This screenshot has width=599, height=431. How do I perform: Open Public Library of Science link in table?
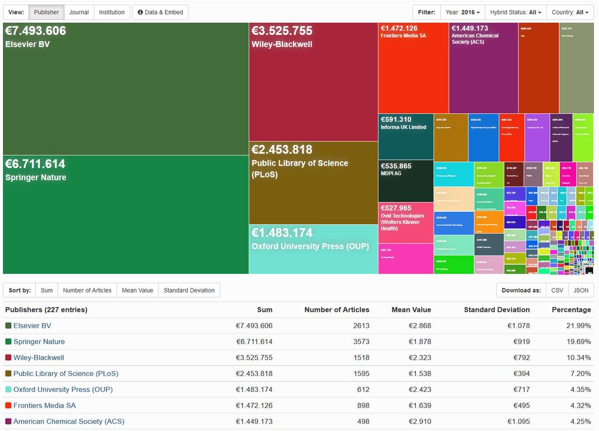click(x=66, y=374)
